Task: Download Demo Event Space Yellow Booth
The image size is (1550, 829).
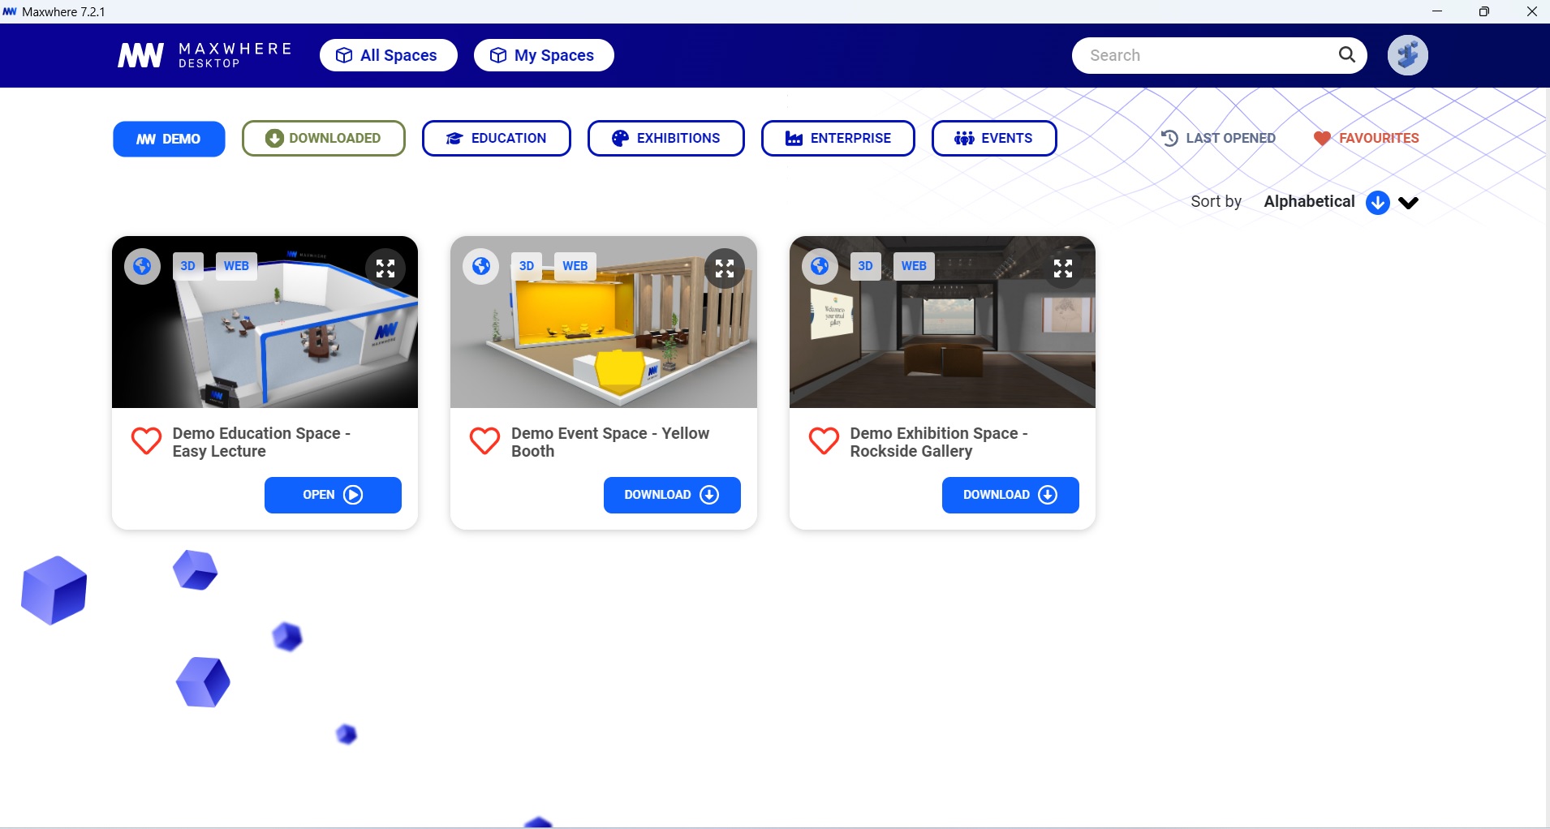Action: (x=672, y=495)
